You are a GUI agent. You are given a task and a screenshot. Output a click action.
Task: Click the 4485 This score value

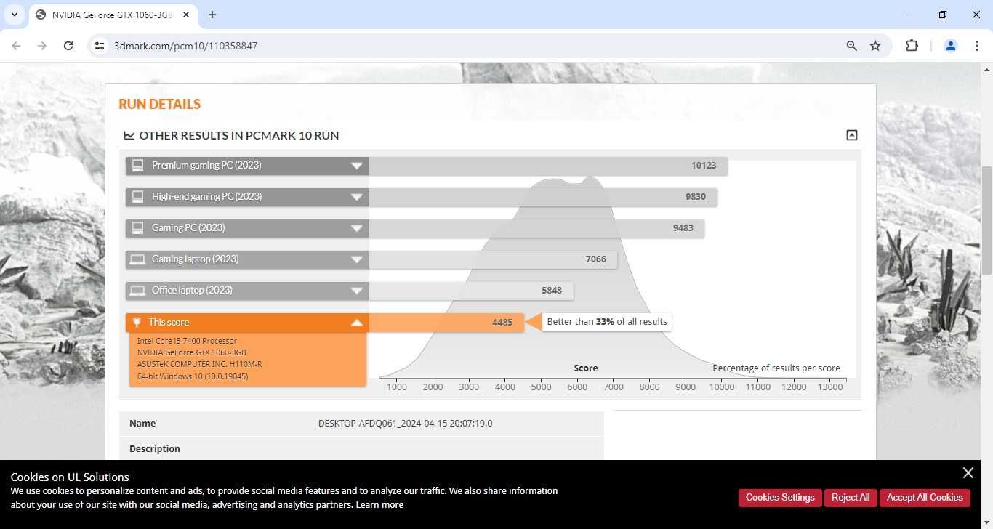click(x=502, y=323)
